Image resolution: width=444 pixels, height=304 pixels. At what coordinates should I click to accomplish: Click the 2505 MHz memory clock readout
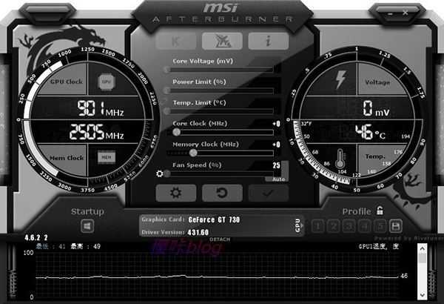pyautogui.click(x=96, y=132)
